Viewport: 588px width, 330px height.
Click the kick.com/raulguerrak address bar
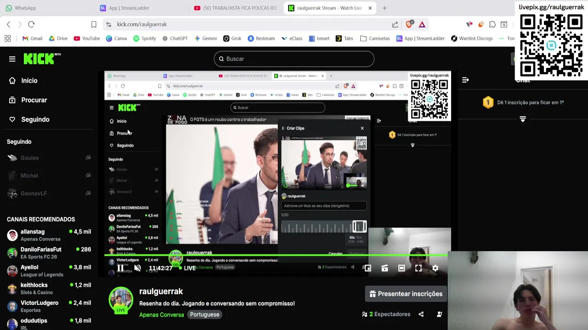pyautogui.click(x=142, y=24)
